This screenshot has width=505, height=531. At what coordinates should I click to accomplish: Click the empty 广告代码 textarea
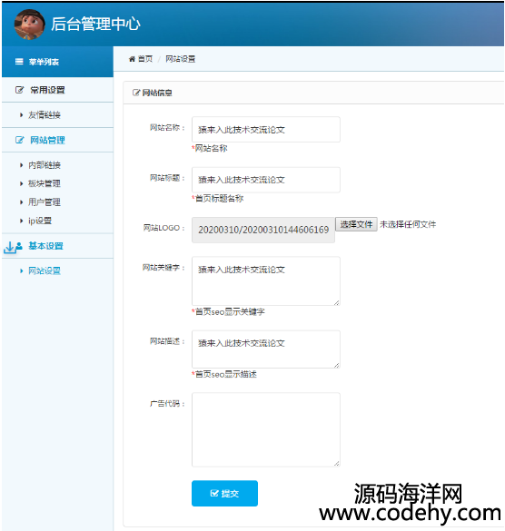click(x=266, y=429)
